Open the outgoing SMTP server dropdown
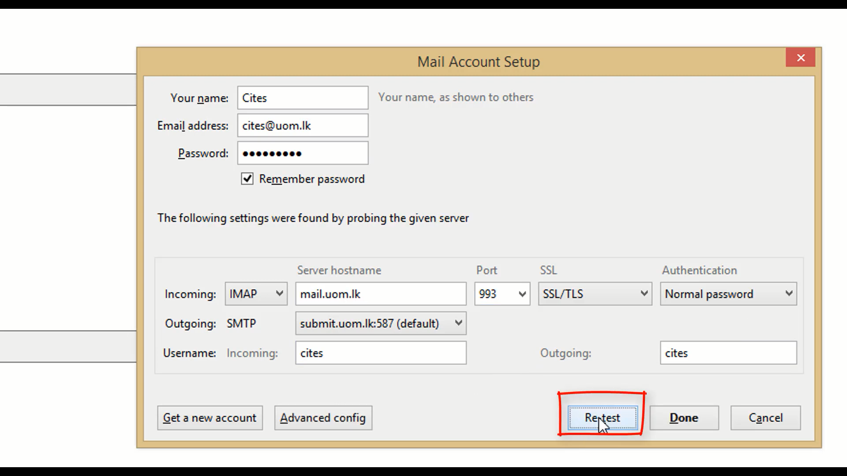Image resolution: width=847 pixels, height=476 pixels. pyautogui.click(x=380, y=324)
